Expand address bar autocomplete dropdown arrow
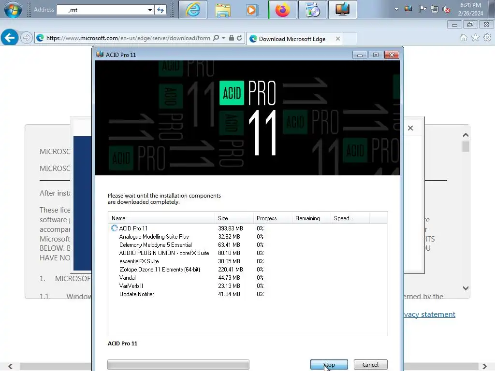This screenshot has width=495, height=371. (x=223, y=38)
